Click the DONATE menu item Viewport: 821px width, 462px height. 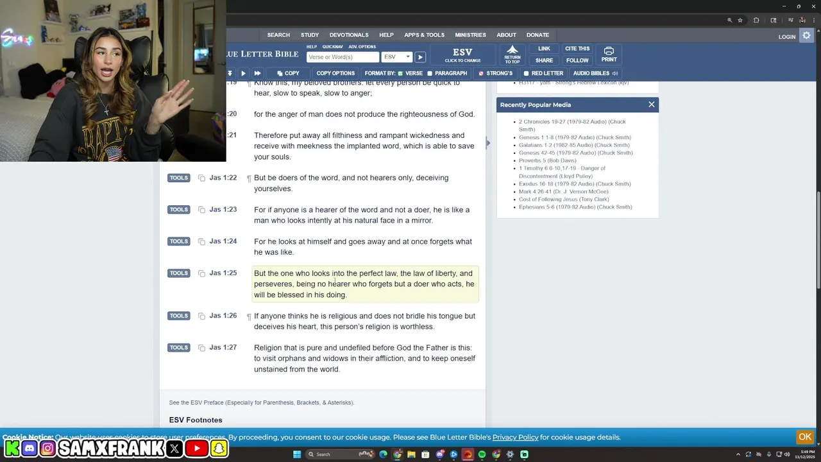point(537,35)
